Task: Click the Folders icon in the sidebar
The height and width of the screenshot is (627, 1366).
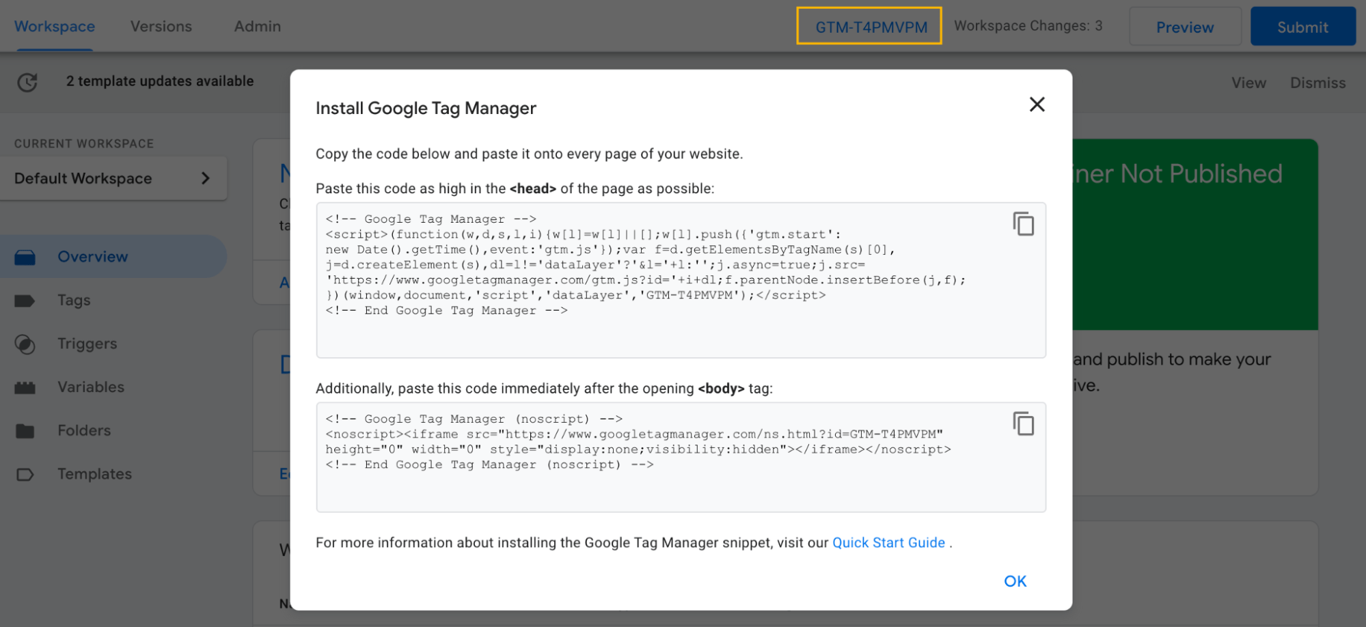Action: click(x=25, y=431)
